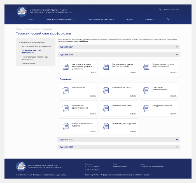Select Межотраслевая спартакиада профсоюзов in sidebar

pos(35,58)
